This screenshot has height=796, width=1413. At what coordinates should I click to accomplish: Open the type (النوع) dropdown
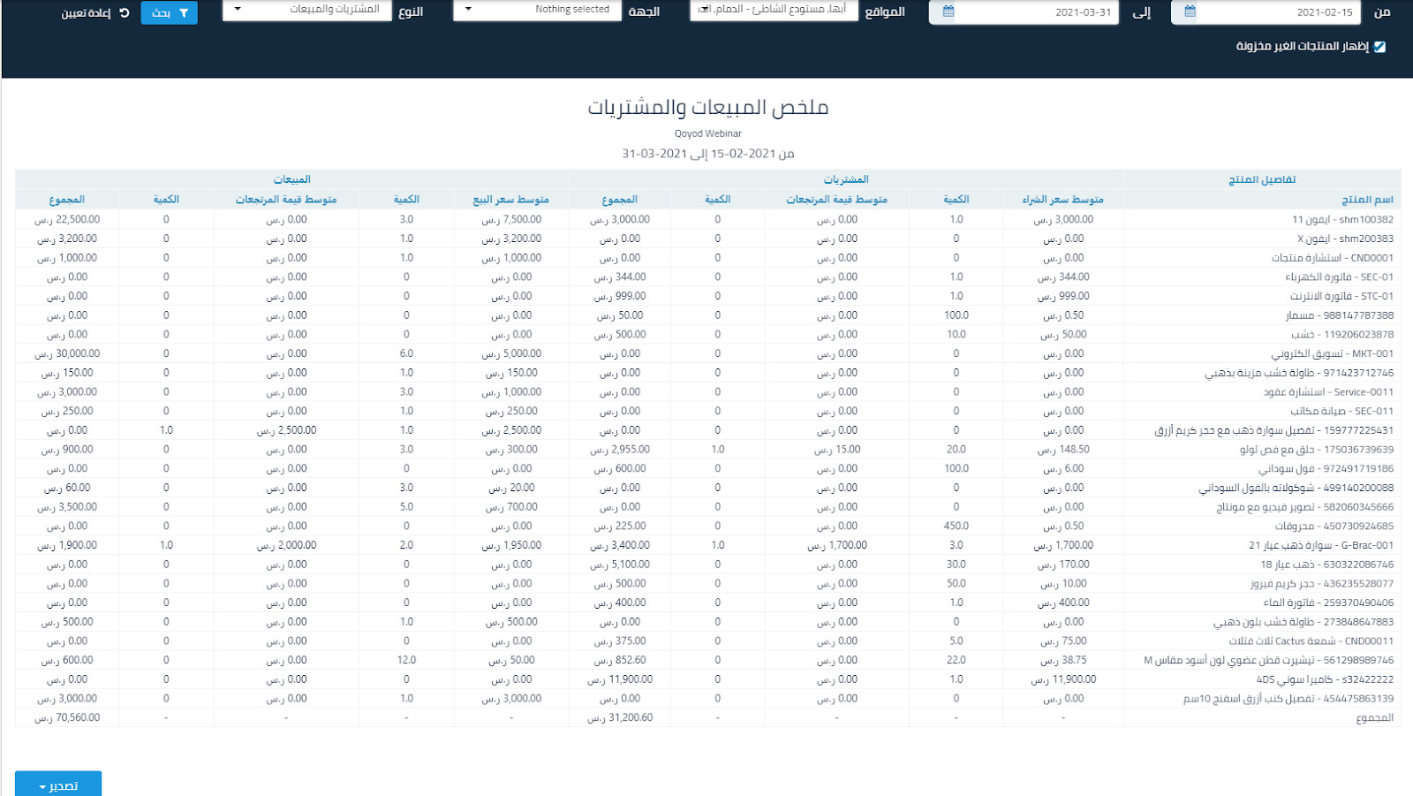[x=306, y=10]
